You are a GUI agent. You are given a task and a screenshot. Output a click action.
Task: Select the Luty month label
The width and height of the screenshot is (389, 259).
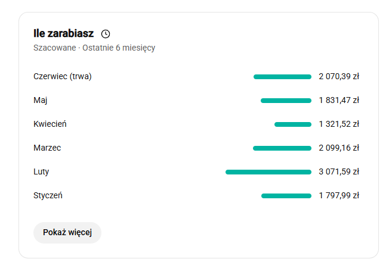pyautogui.click(x=41, y=171)
